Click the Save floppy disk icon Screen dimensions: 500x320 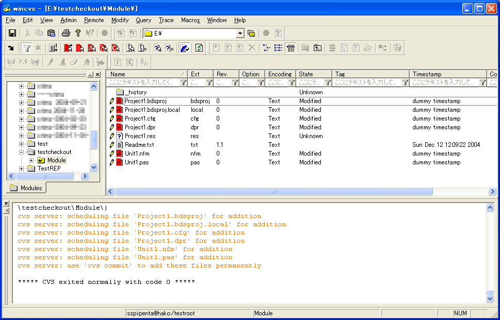pyautogui.click(x=12, y=33)
